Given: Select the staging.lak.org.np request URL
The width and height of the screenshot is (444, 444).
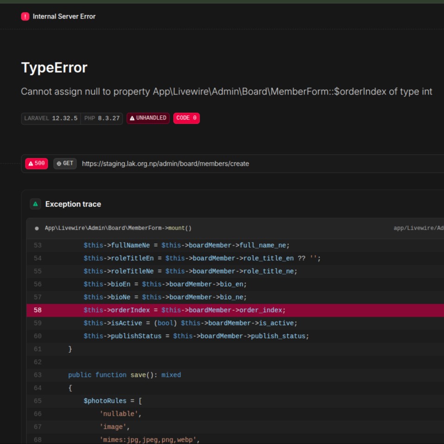Looking at the screenshot, I should coord(165,163).
